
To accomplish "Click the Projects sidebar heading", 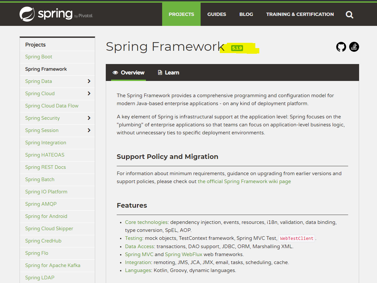I will (35, 45).
